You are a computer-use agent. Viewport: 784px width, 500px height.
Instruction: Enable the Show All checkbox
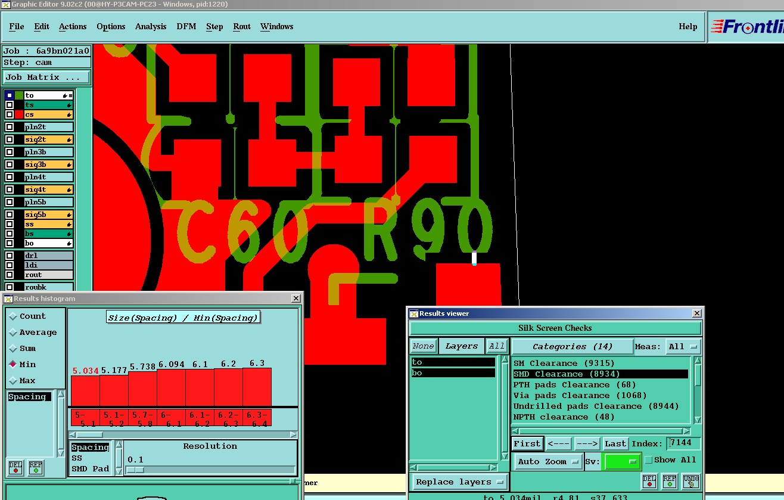[x=649, y=460]
